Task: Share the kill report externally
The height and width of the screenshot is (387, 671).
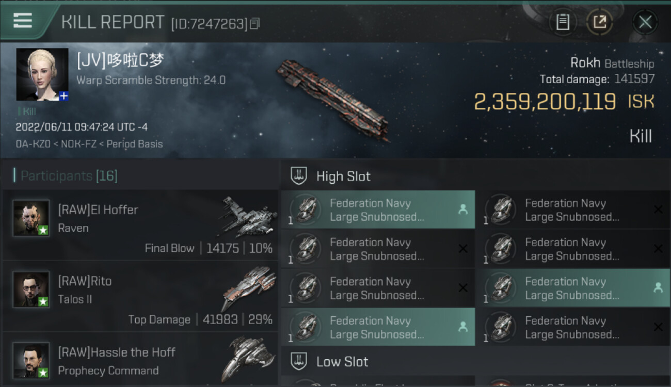Action: pos(599,22)
